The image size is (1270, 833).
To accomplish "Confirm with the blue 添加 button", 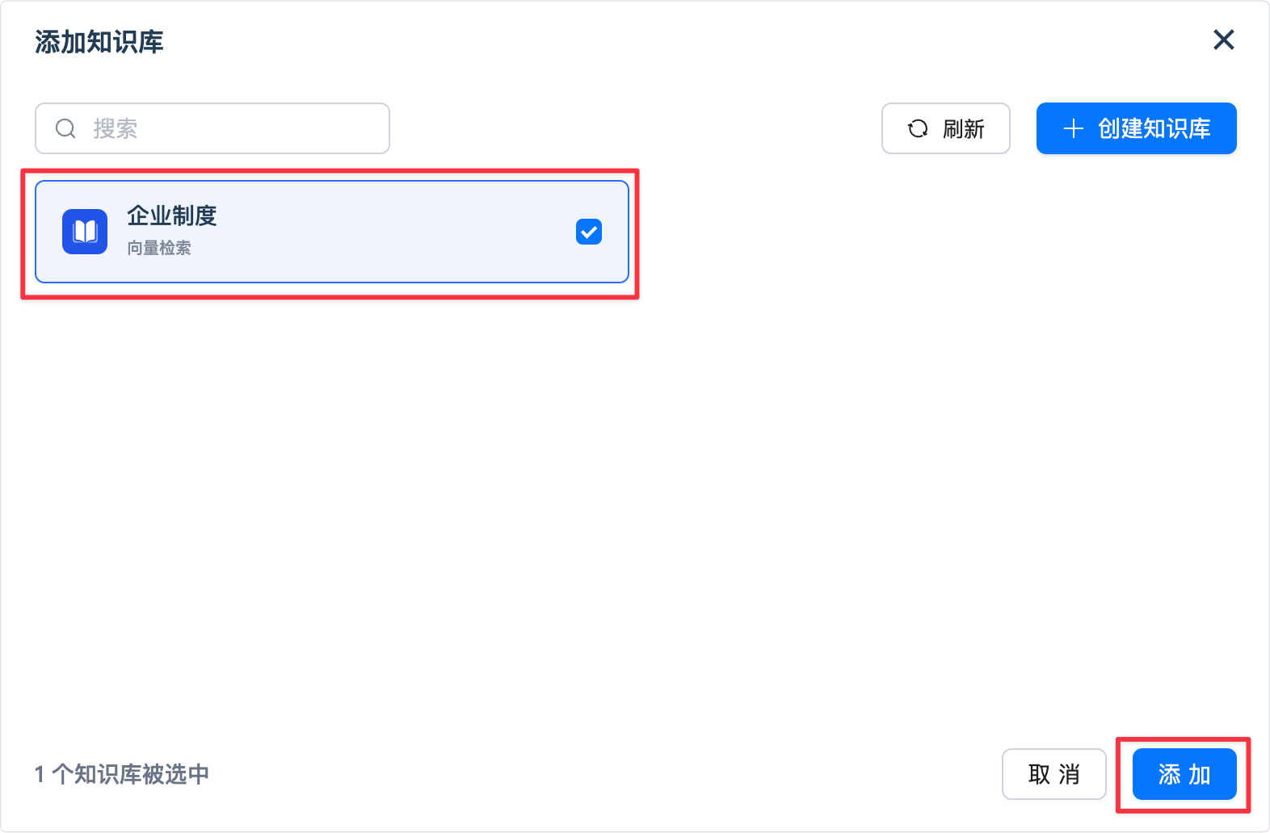I will coord(1184,774).
